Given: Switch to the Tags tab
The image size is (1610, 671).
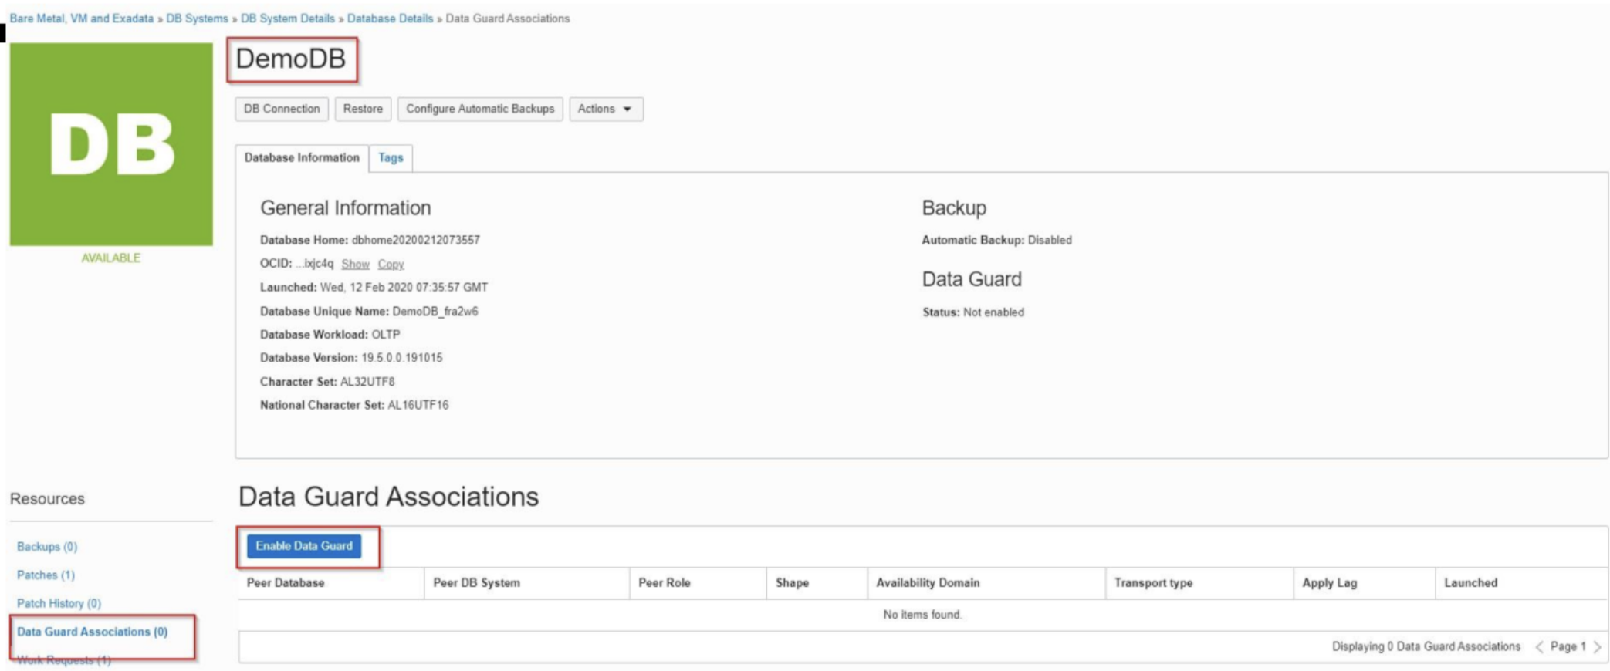Looking at the screenshot, I should click(391, 158).
